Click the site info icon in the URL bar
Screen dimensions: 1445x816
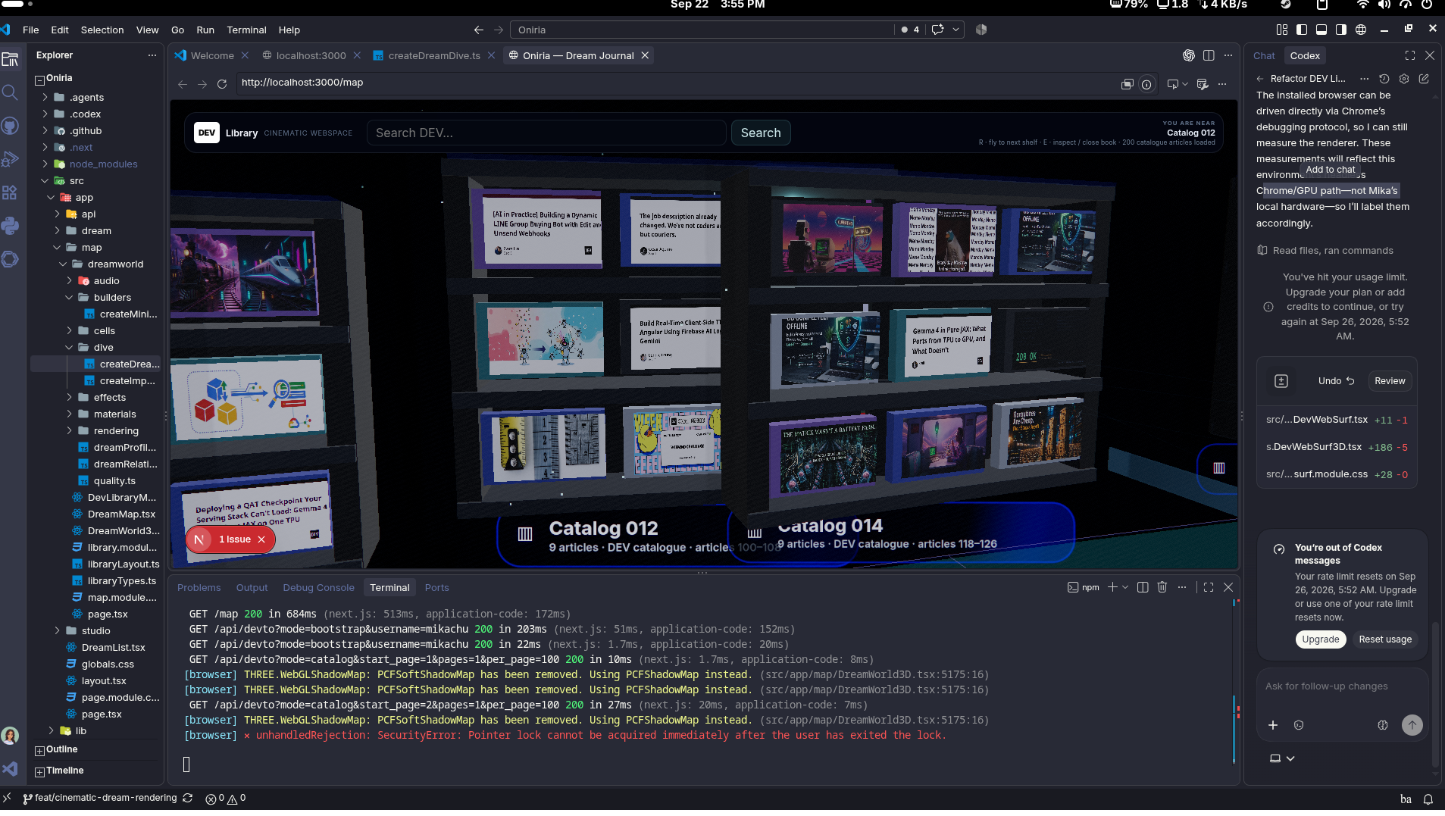(x=1146, y=84)
